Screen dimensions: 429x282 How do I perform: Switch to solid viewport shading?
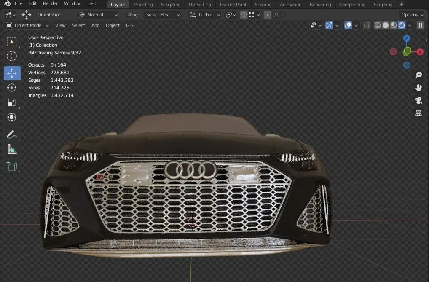pyautogui.click(x=386, y=25)
